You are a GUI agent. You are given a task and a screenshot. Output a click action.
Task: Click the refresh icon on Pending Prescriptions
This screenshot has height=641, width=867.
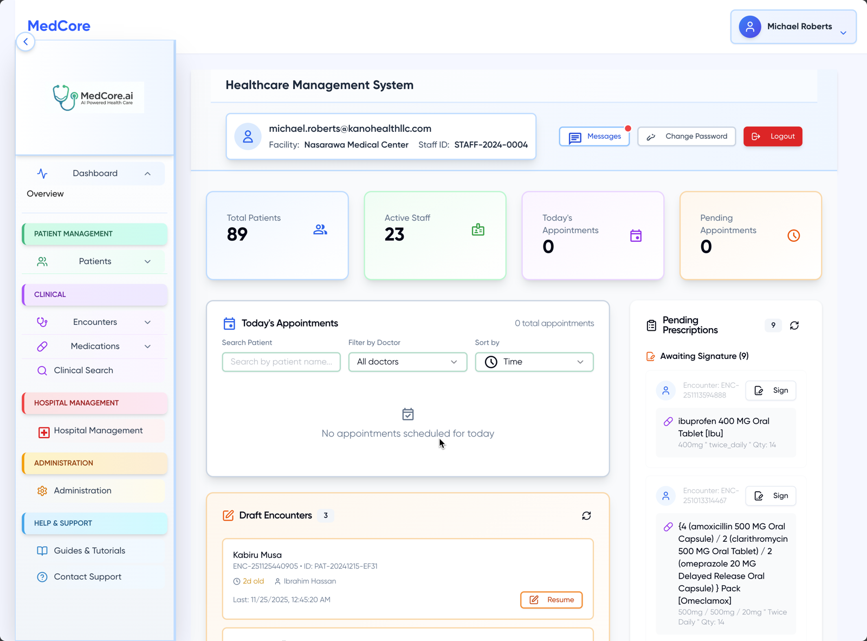pos(794,325)
